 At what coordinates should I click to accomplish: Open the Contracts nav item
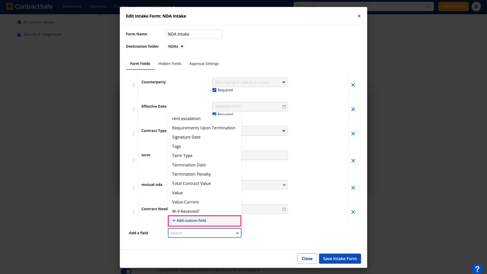coord(98,6)
